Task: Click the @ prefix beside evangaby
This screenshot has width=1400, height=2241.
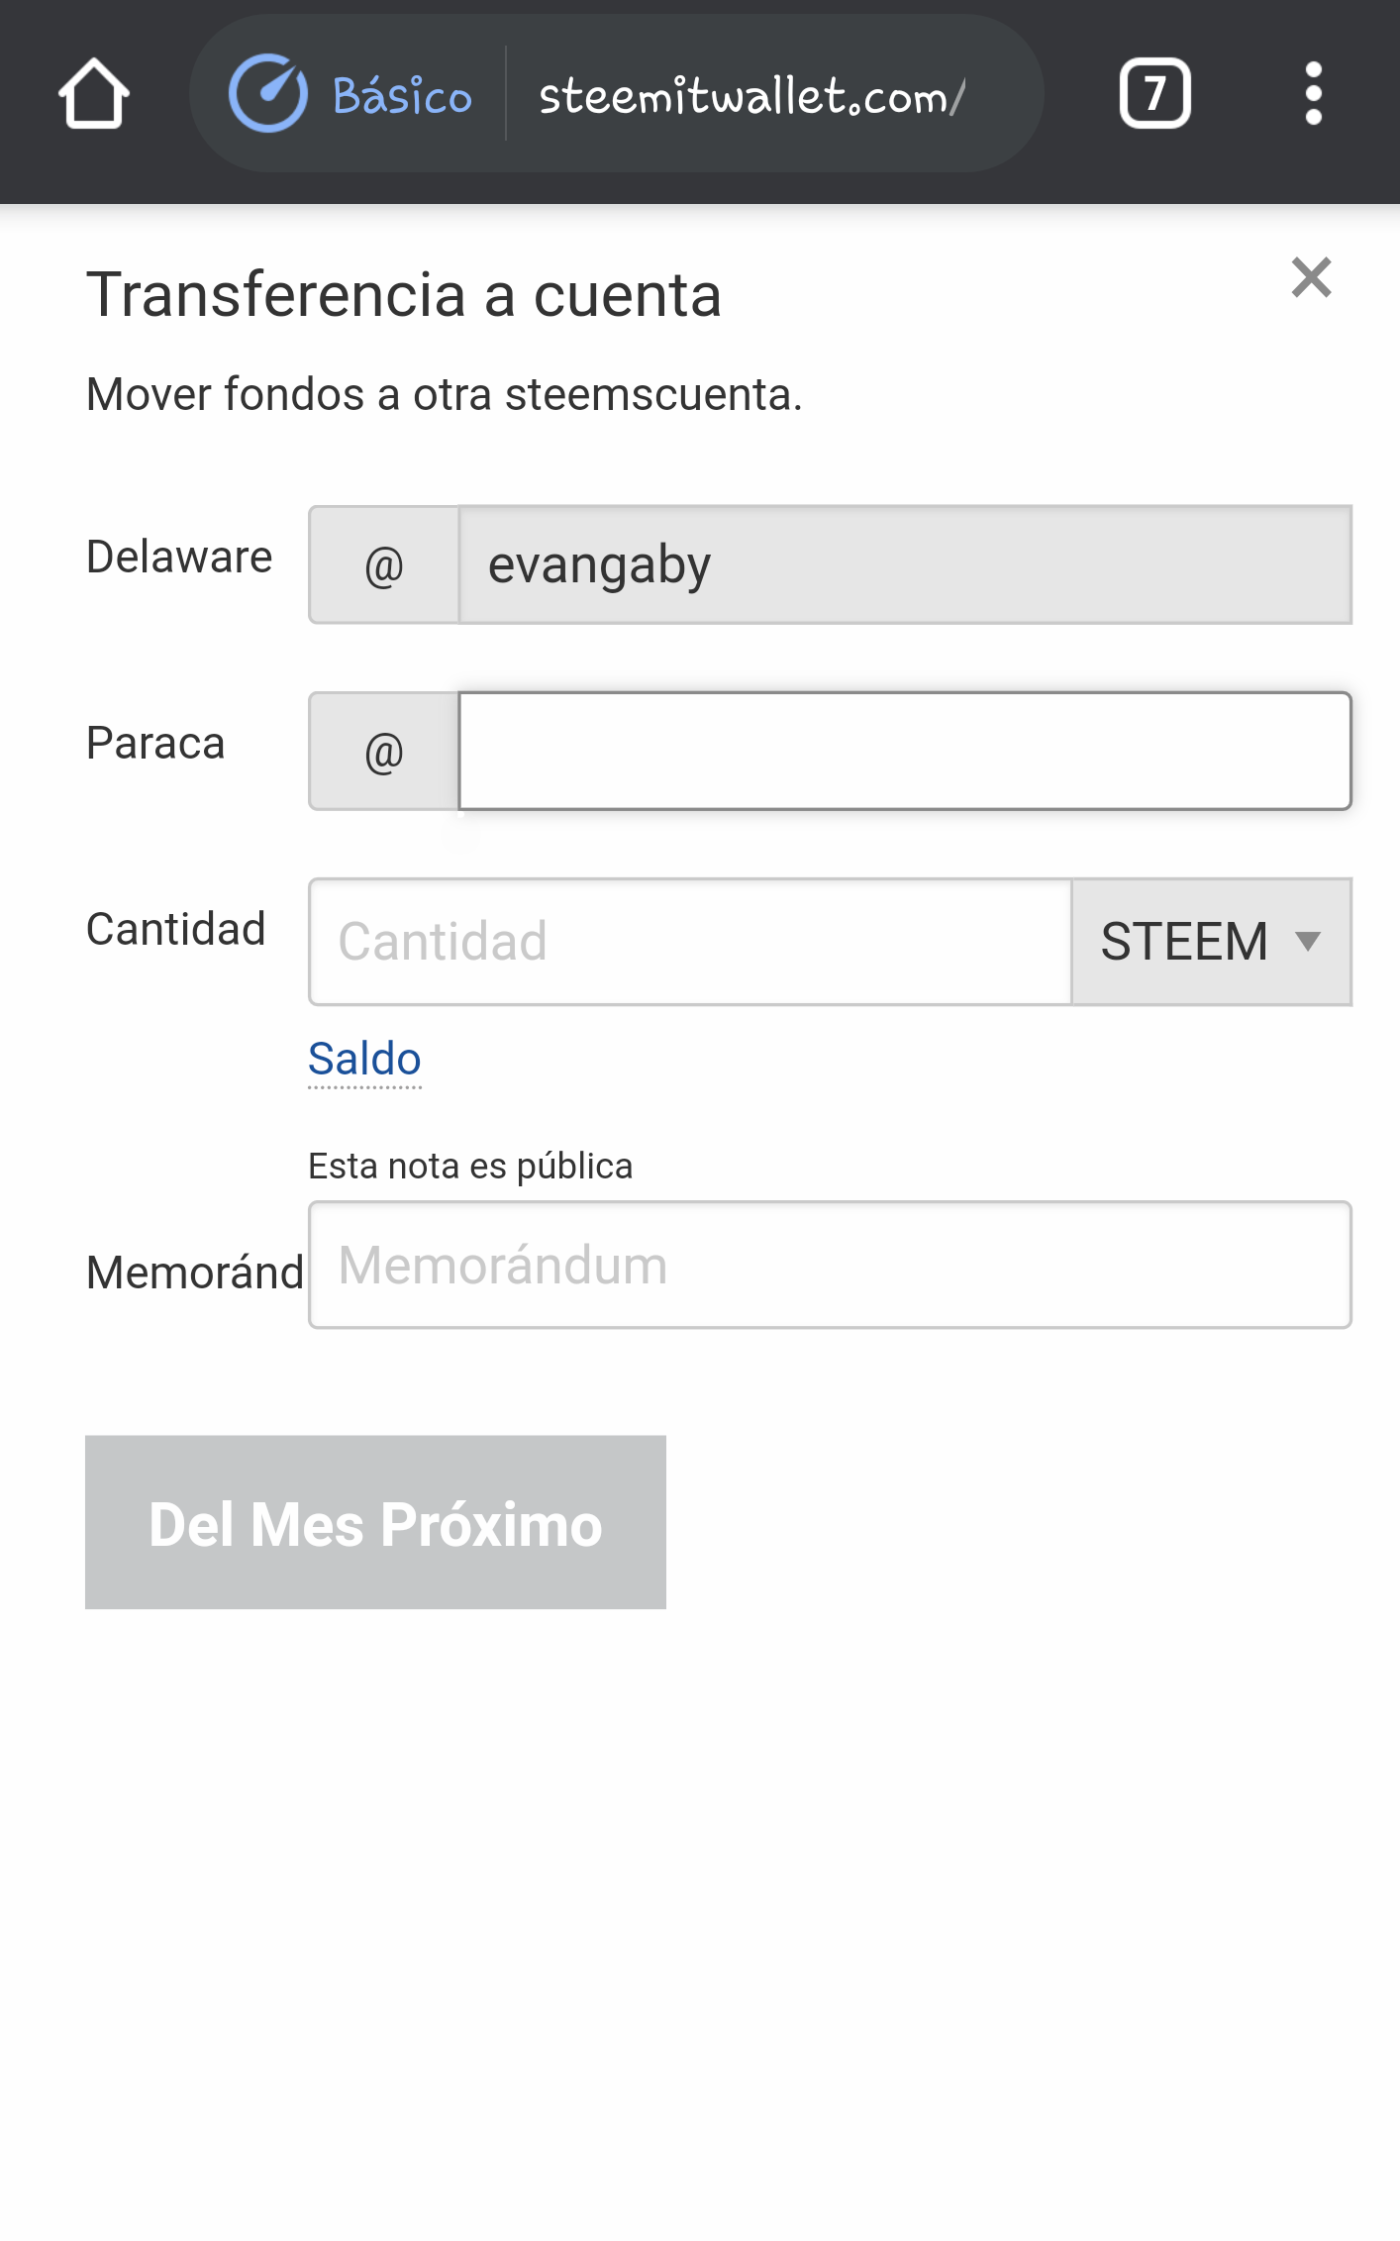Action: click(x=384, y=565)
